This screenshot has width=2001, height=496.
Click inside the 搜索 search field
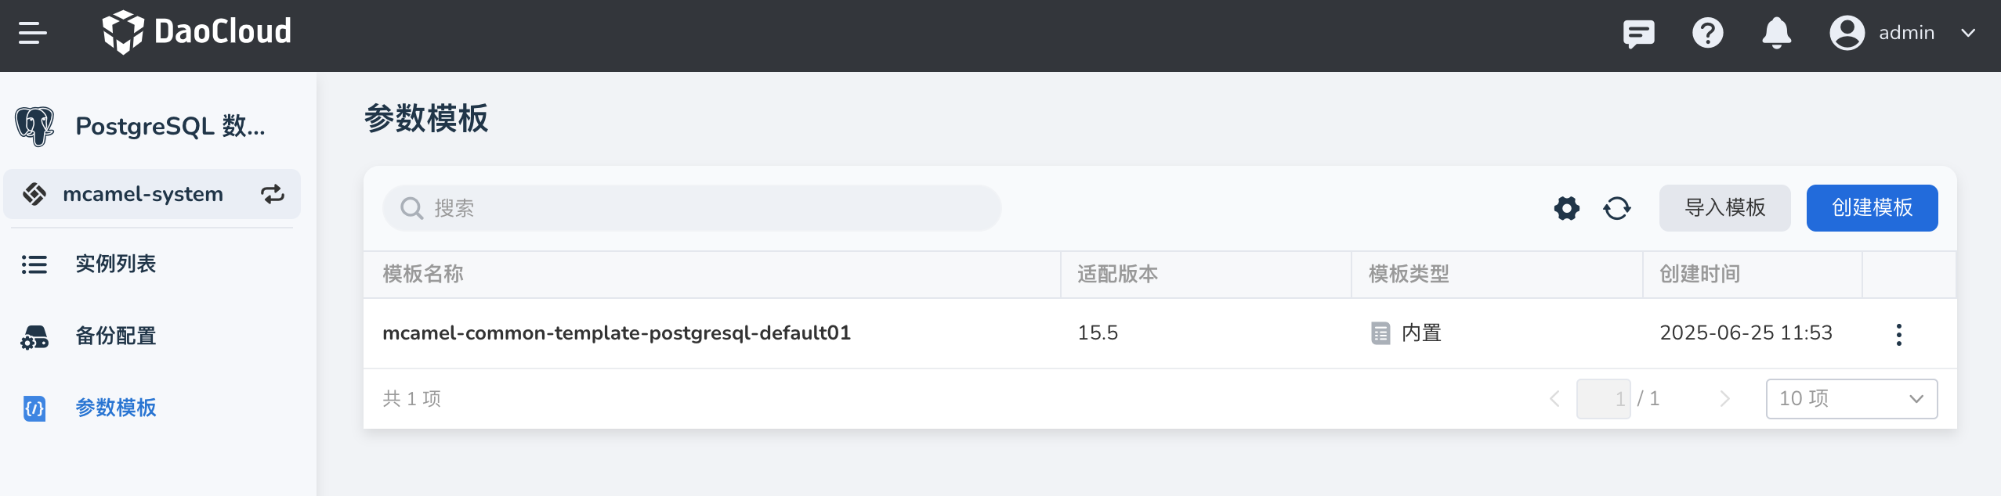[689, 207]
